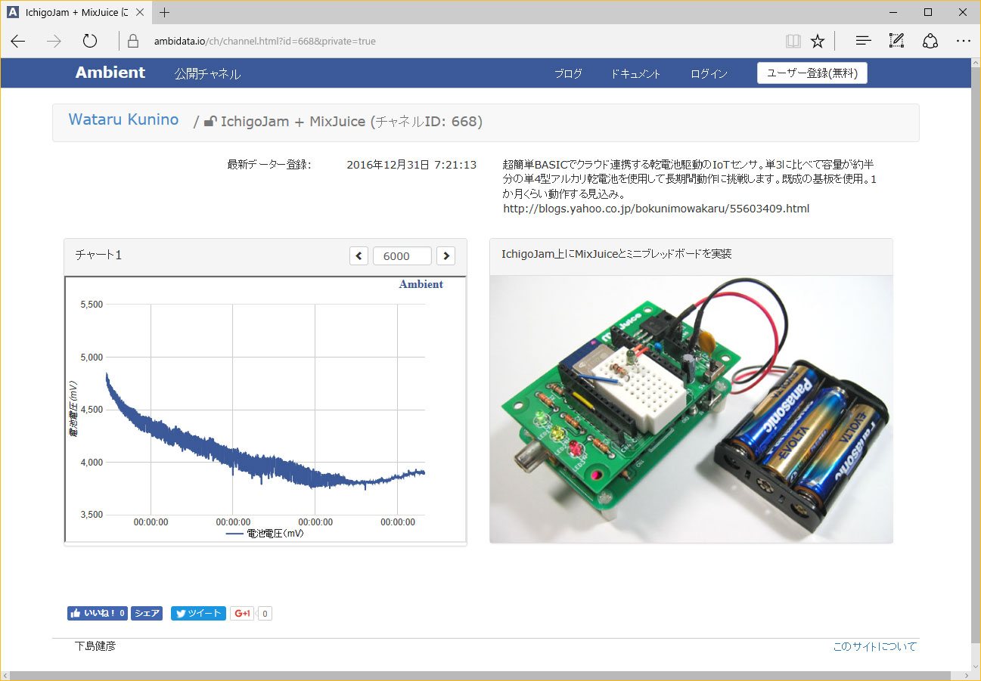Image resolution: width=981 pixels, height=681 pixels.
Task: Open the Hub three-lines icon
Action: (864, 42)
